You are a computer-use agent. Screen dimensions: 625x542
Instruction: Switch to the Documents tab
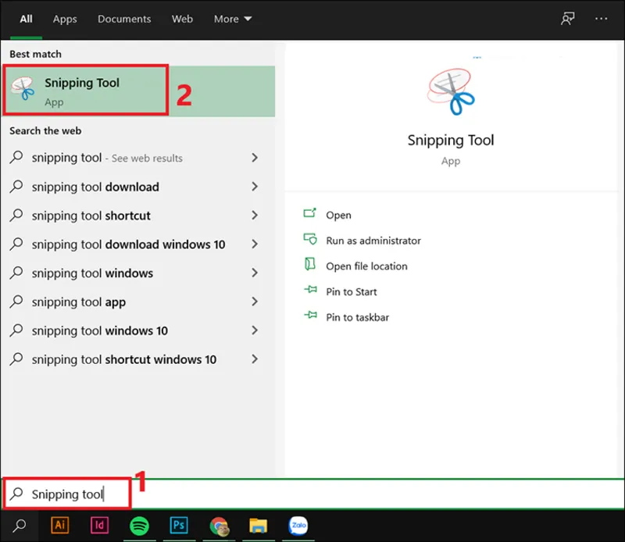124,19
